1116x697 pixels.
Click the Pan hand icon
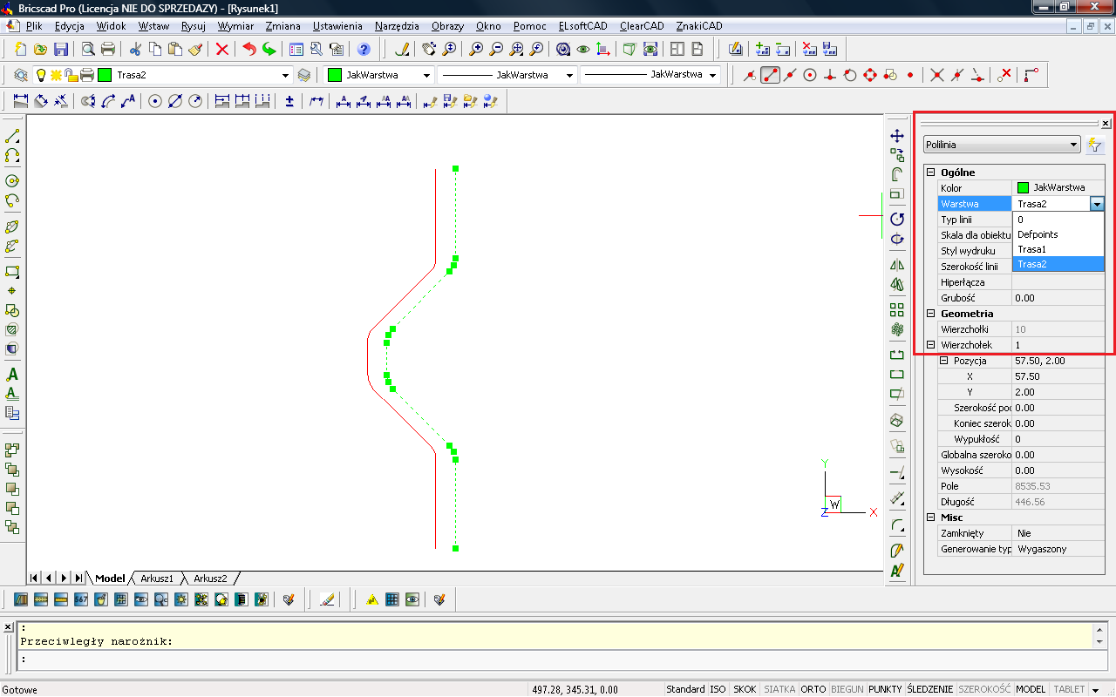(428, 49)
